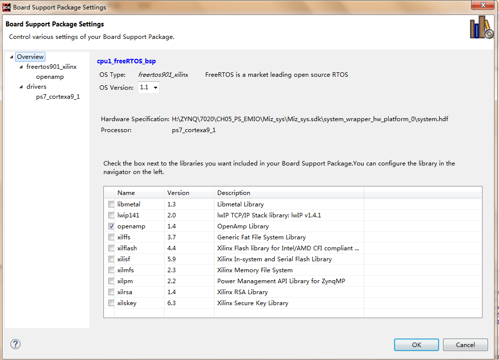
Task: Click the system.hdf hardware specification path
Action: (x=310, y=119)
